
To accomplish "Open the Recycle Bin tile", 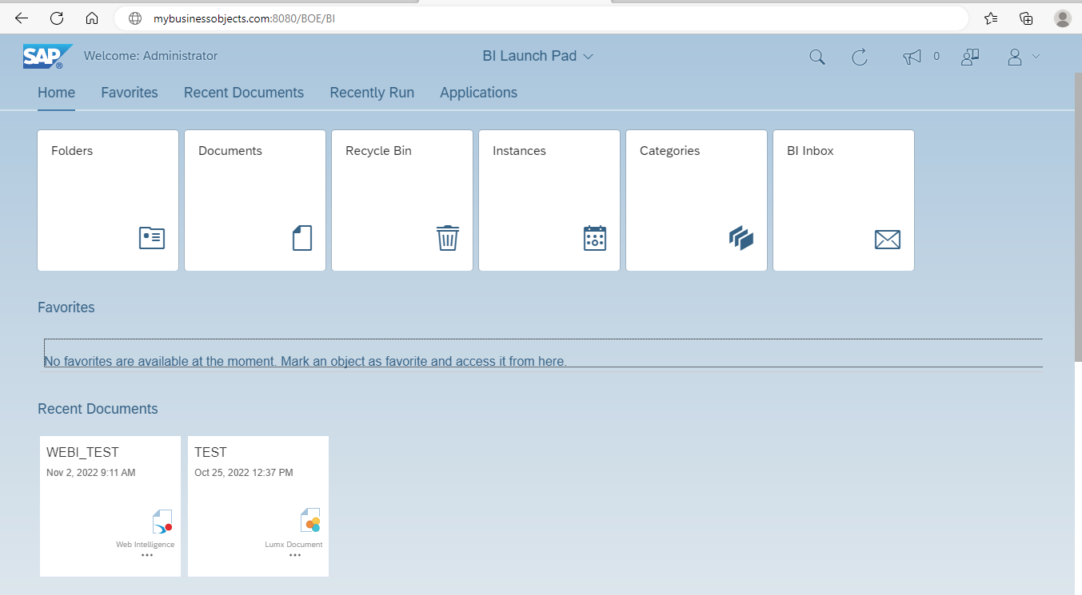I will (x=402, y=200).
